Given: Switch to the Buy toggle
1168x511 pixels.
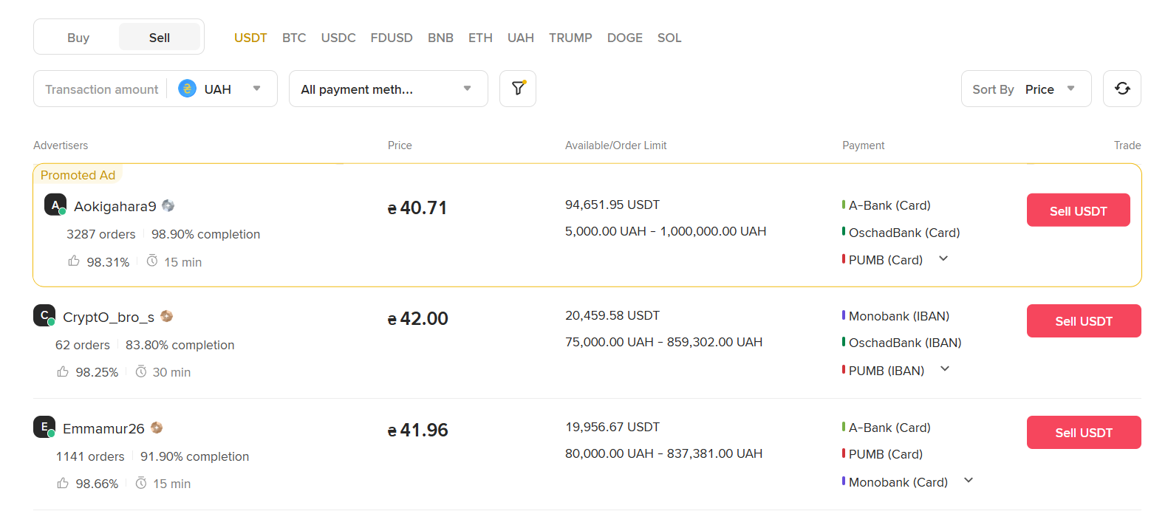Looking at the screenshot, I should point(78,38).
